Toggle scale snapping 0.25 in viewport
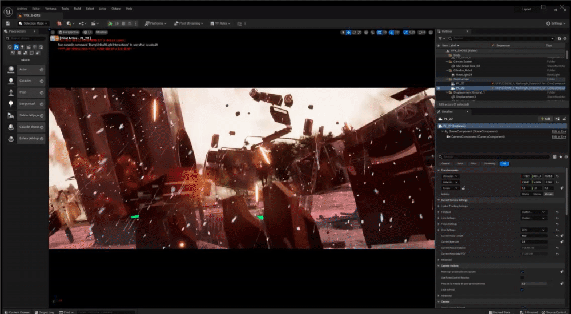The image size is (571, 314). tap(406, 32)
